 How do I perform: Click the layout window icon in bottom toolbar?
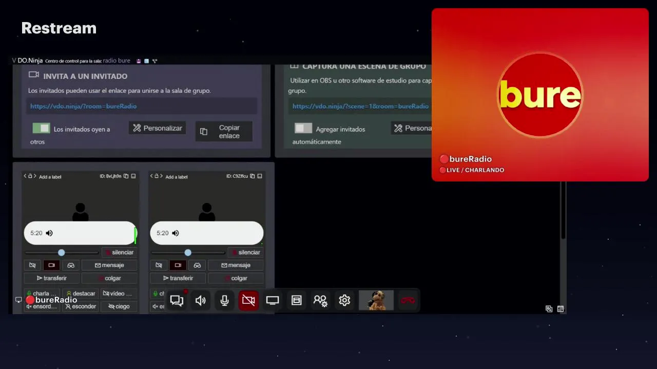296,300
